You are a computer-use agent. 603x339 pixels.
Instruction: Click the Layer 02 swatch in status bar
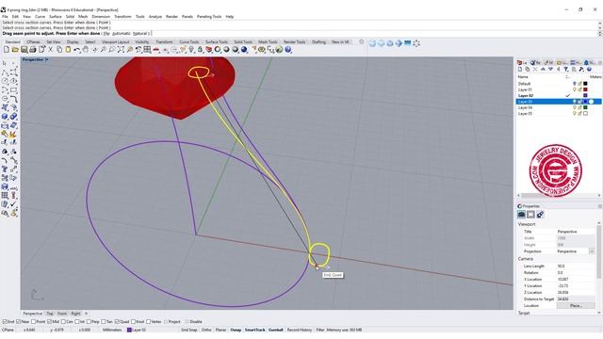coord(129,330)
